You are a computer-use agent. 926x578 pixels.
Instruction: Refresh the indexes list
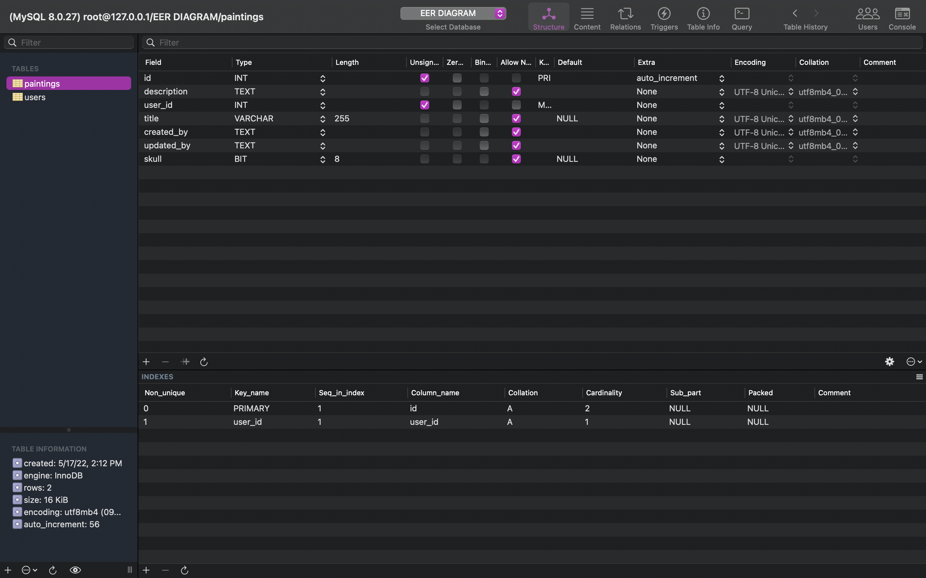pos(185,570)
